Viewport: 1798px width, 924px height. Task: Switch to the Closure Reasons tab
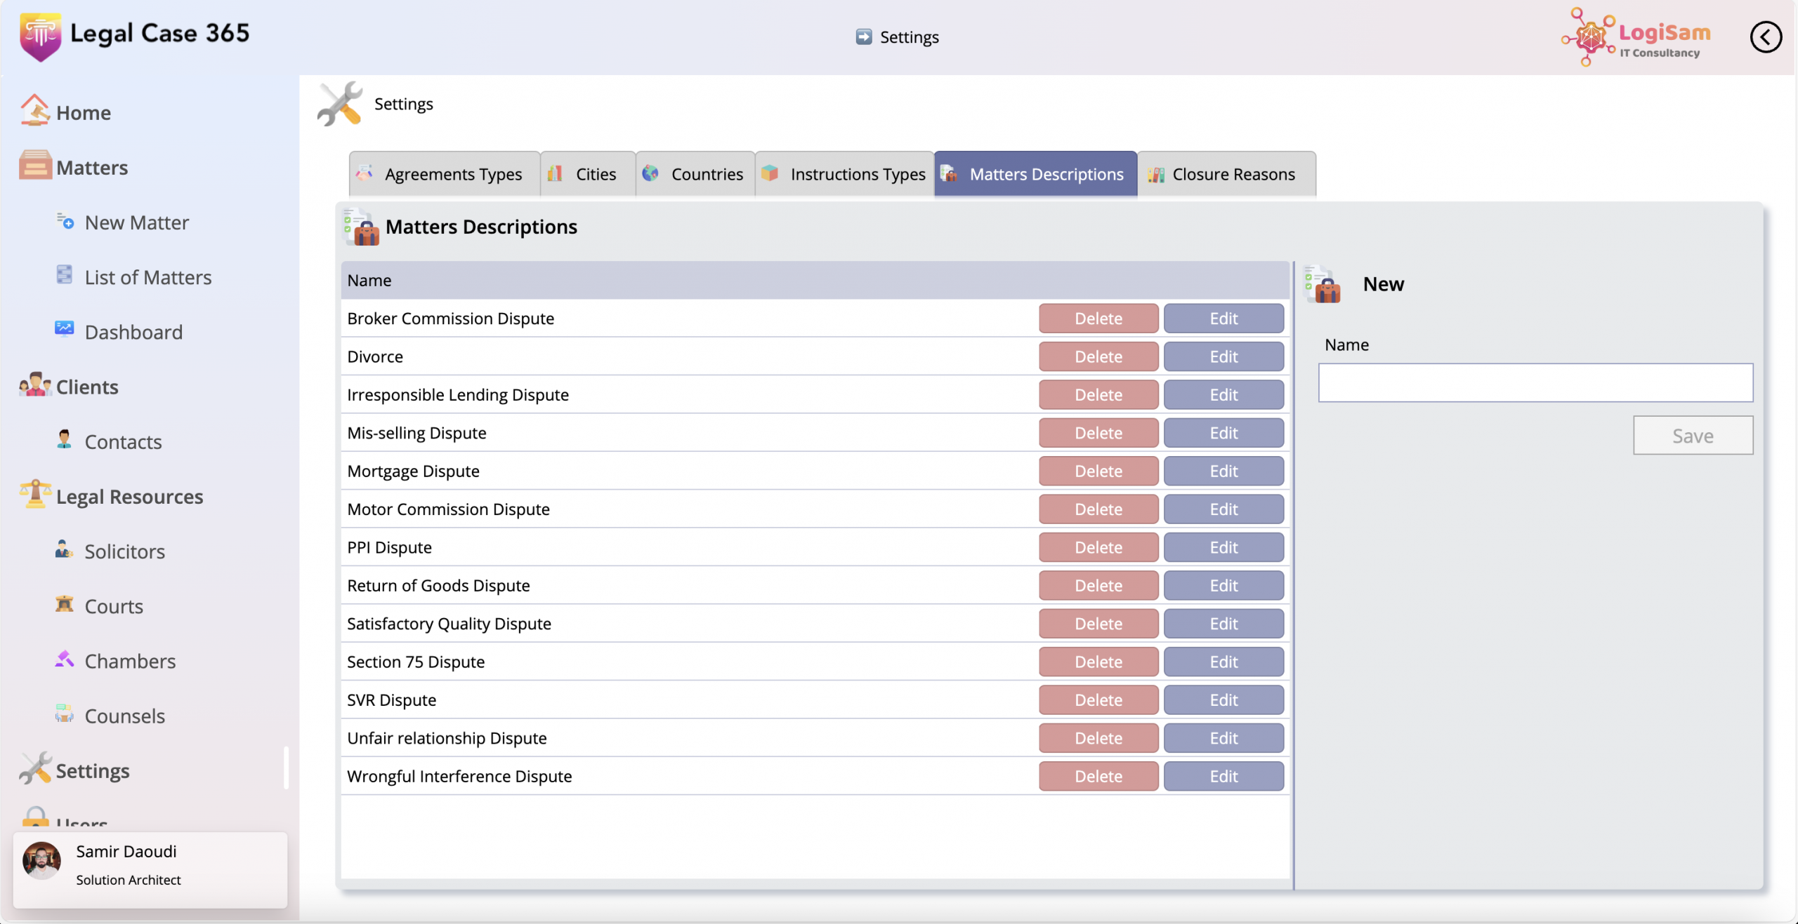point(1226,174)
